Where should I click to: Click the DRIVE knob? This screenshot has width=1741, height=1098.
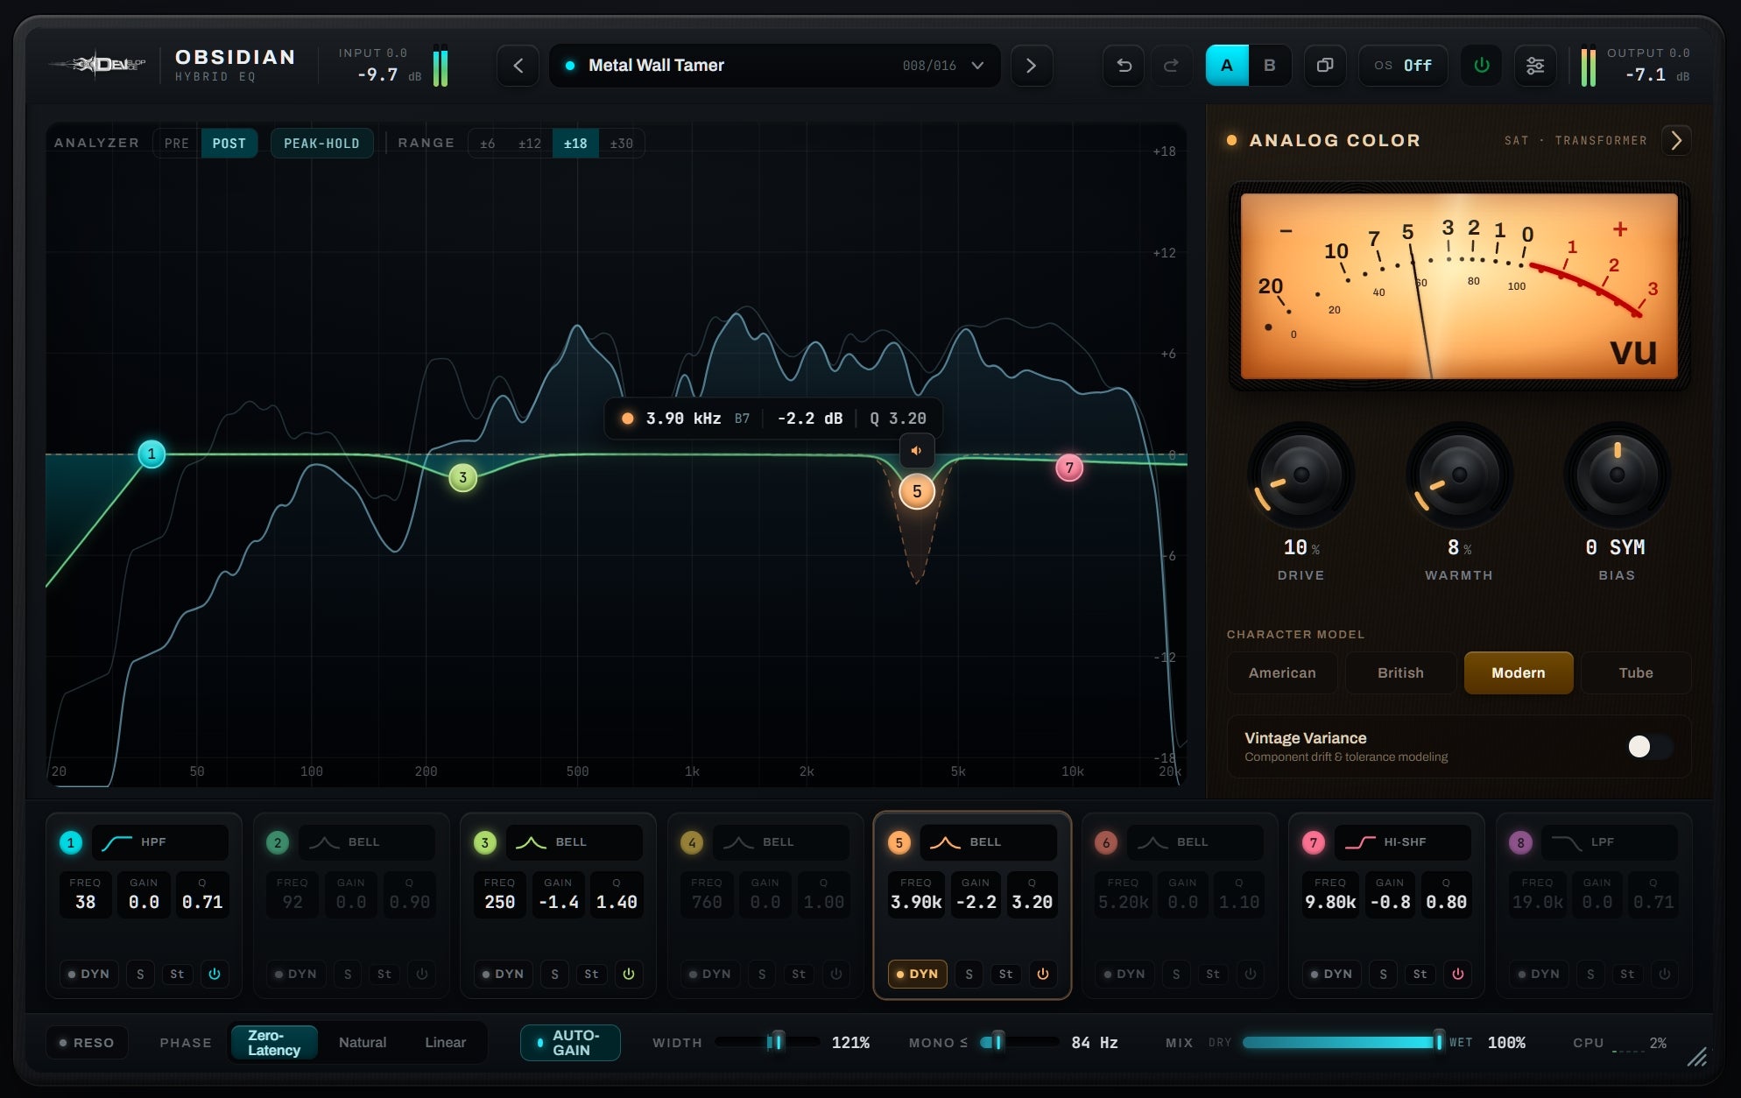pos(1300,475)
